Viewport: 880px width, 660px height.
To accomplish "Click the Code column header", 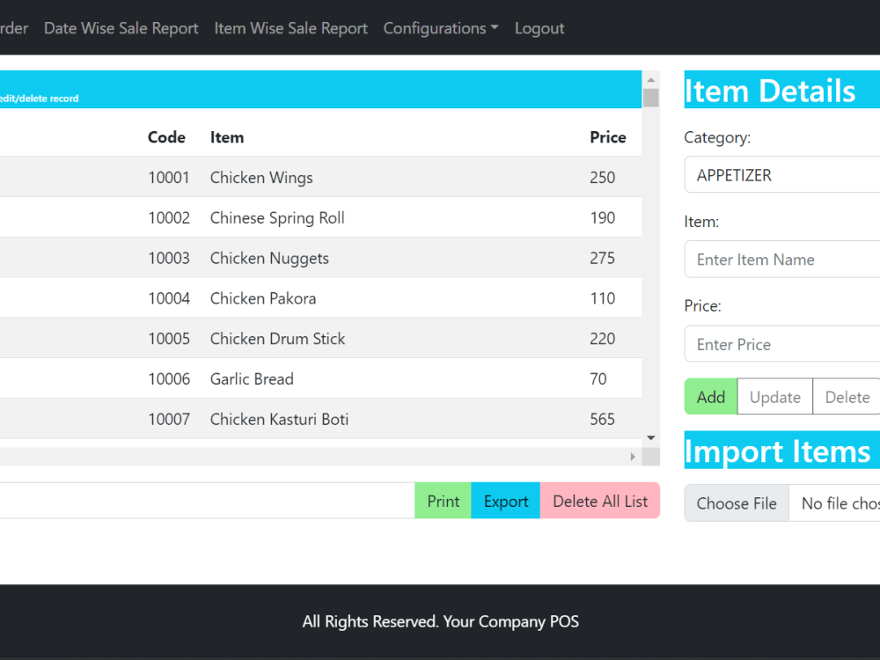I will coord(166,137).
